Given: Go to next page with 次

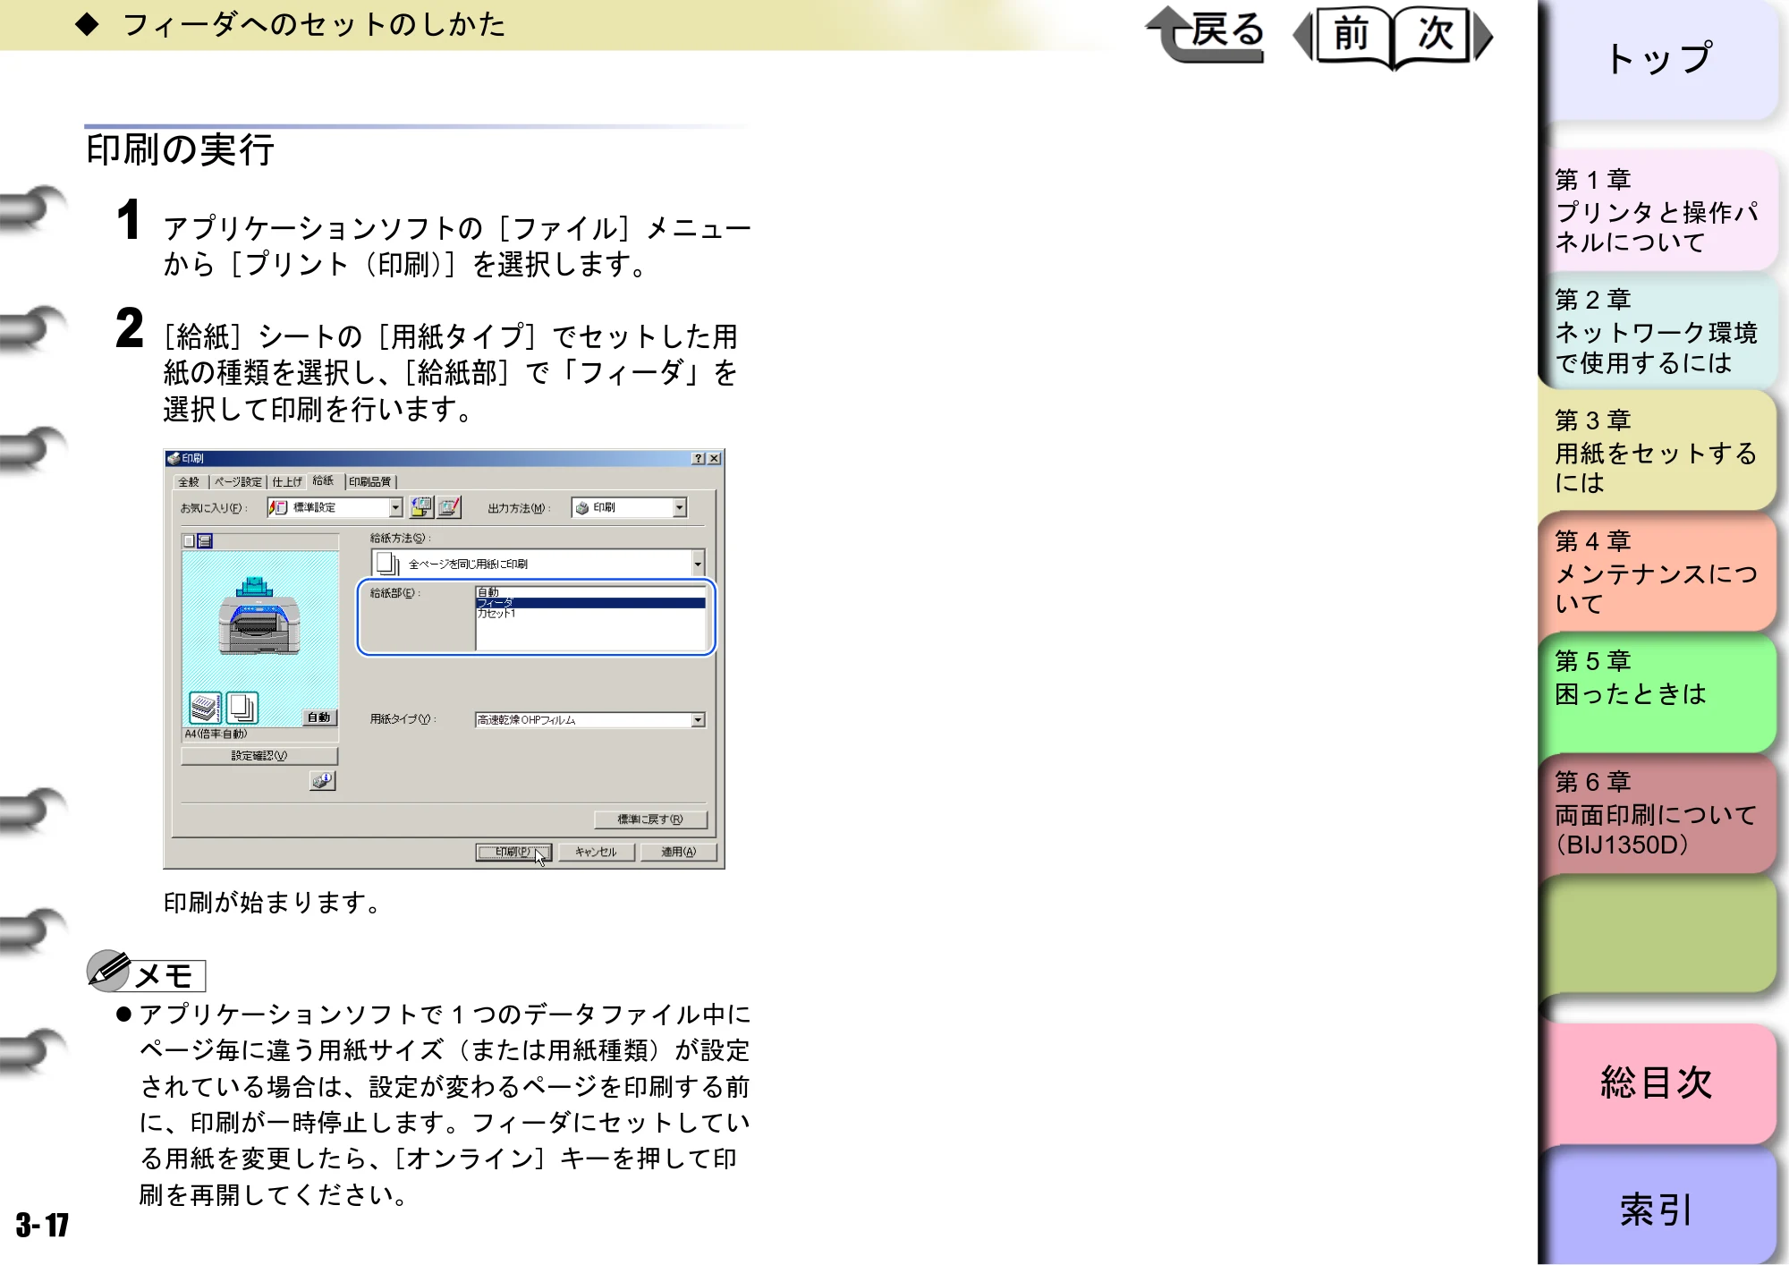Looking at the screenshot, I should (x=1442, y=36).
